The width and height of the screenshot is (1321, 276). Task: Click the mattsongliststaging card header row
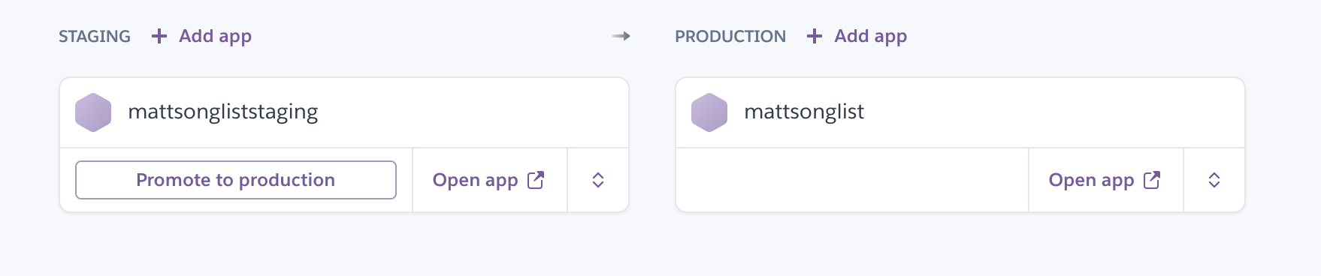click(344, 112)
